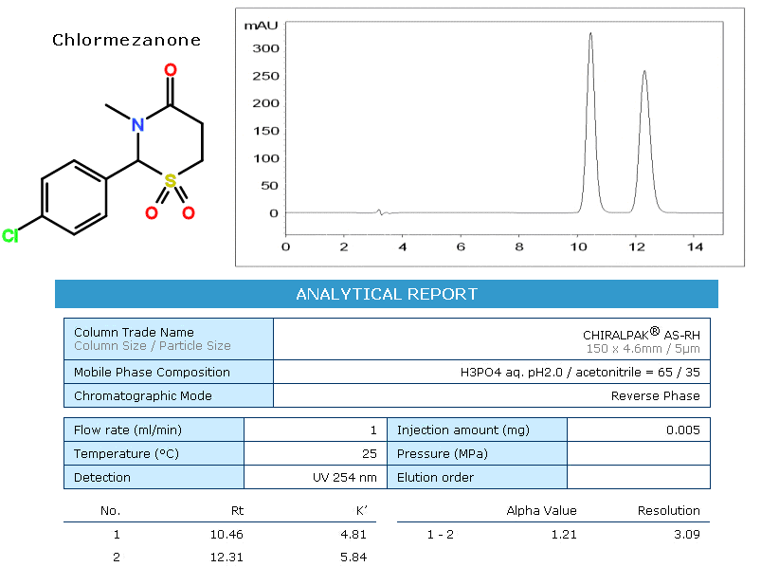This screenshot has height=567, width=761.
Task: Click the ANALYTICAL REPORT header bar
Action: pos(386,294)
